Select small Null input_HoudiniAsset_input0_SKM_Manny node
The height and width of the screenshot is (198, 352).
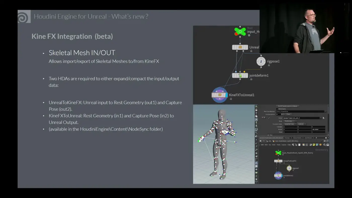pyautogui.click(x=278, y=153)
